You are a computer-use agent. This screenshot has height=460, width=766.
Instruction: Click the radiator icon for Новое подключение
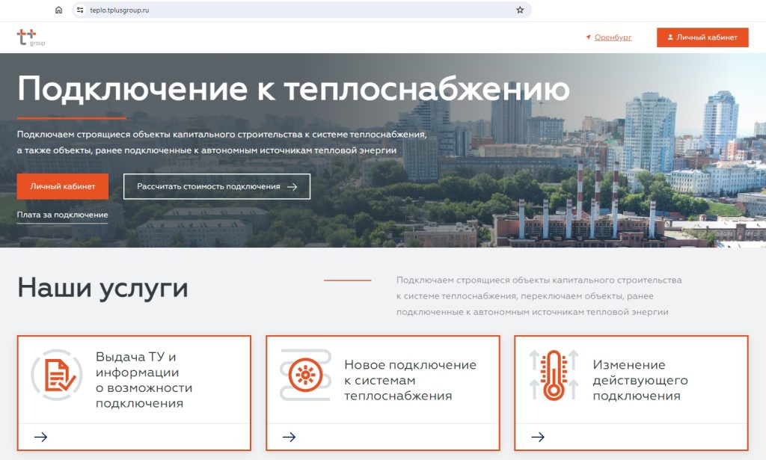pyautogui.click(x=304, y=375)
